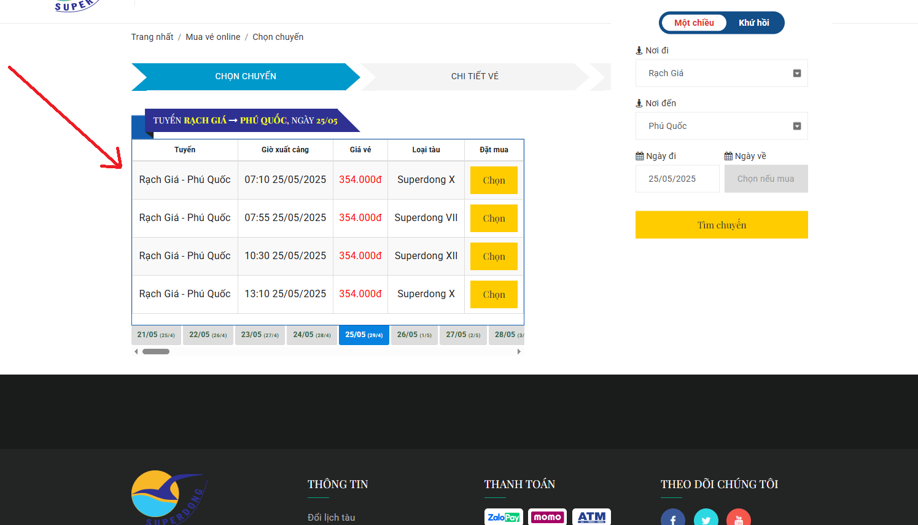Viewport: 918px width, 525px height.
Task: Open the Đổi lịch tàu footer link
Action: click(x=332, y=518)
